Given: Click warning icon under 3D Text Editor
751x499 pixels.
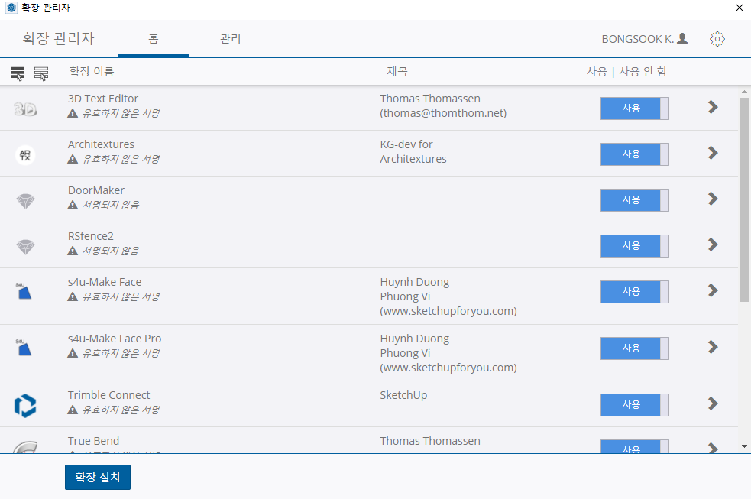Looking at the screenshot, I should pyautogui.click(x=73, y=114).
